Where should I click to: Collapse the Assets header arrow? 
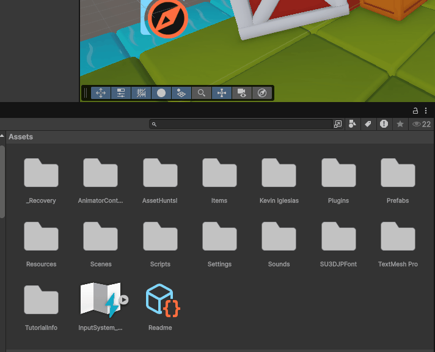[3, 137]
